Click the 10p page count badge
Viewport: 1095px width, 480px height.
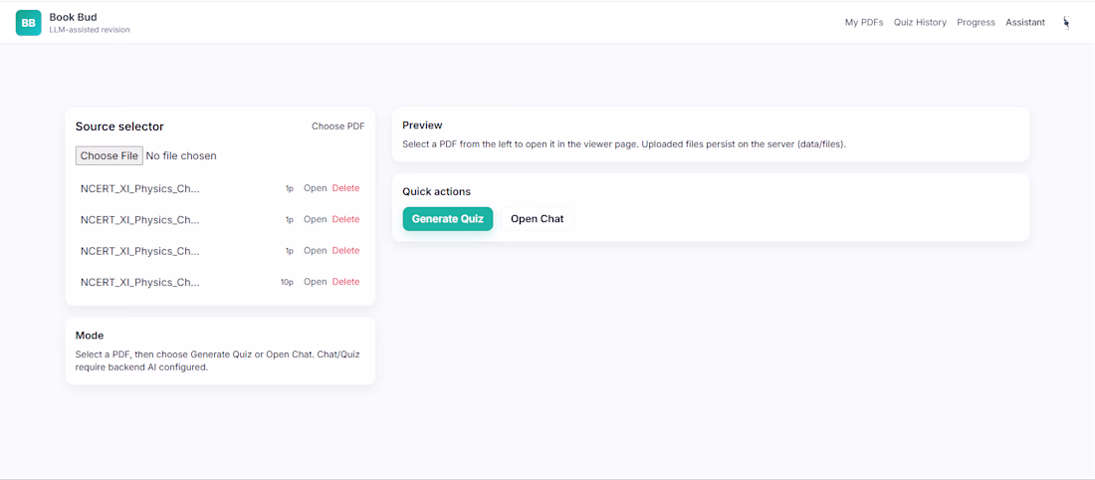tap(287, 282)
